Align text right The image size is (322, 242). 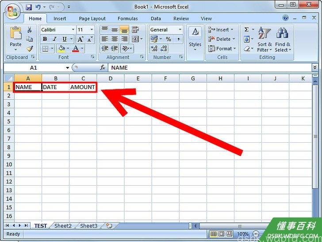[x=124, y=39]
